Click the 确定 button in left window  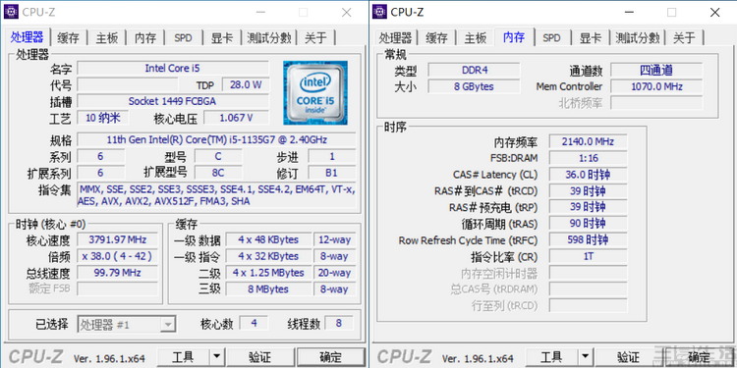(x=331, y=357)
